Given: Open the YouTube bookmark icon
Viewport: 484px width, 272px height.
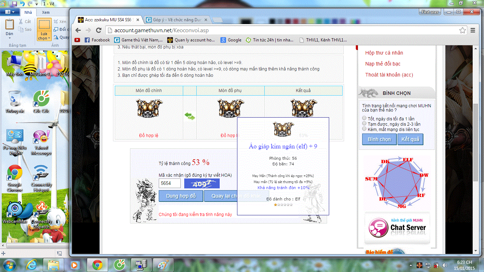Looking at the screenshot, I should pyautogui.click(x=77, y=40).
